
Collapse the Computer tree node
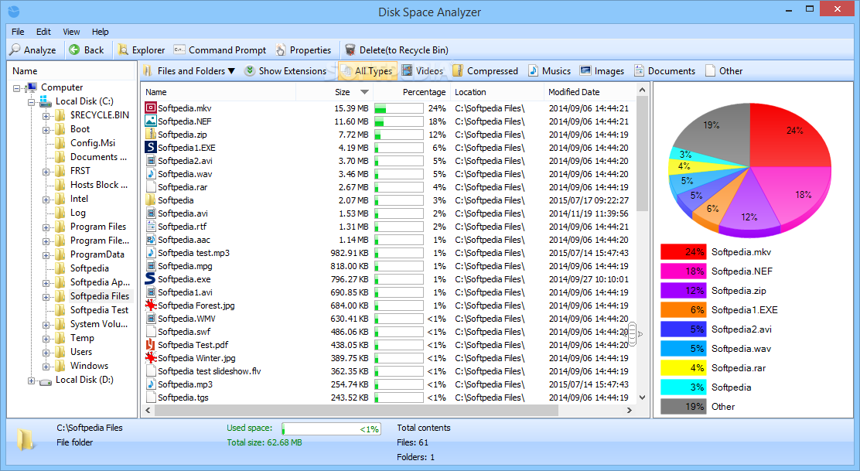[x=16, y=88]
